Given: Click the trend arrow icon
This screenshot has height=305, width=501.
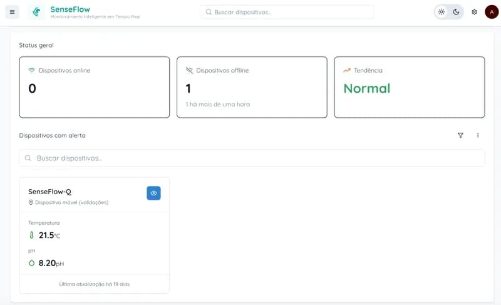Looking at the screenshot, I should pyautogui.click(x=347, y=70).
